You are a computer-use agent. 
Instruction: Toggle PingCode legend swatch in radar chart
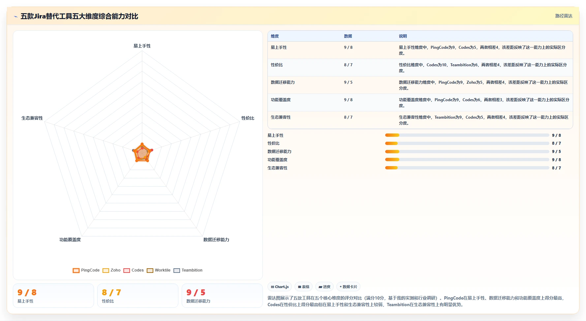pos(76,271)
